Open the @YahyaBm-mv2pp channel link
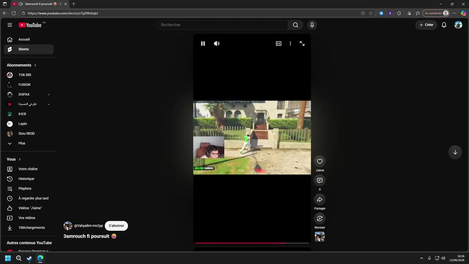The height and width of the screenshot is (264, 469). click(x=89, y=226)
